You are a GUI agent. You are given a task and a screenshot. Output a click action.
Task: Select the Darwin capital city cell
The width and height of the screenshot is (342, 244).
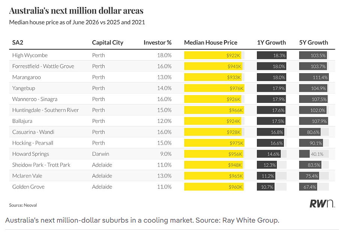(x=100, y=154)
